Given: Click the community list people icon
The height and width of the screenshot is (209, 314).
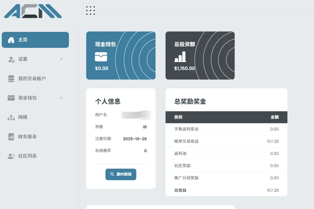Looking at the screenshot, I should point(11,156).
